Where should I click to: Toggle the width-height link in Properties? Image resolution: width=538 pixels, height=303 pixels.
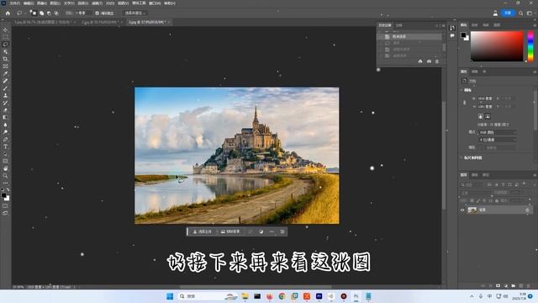coord(465,103)
